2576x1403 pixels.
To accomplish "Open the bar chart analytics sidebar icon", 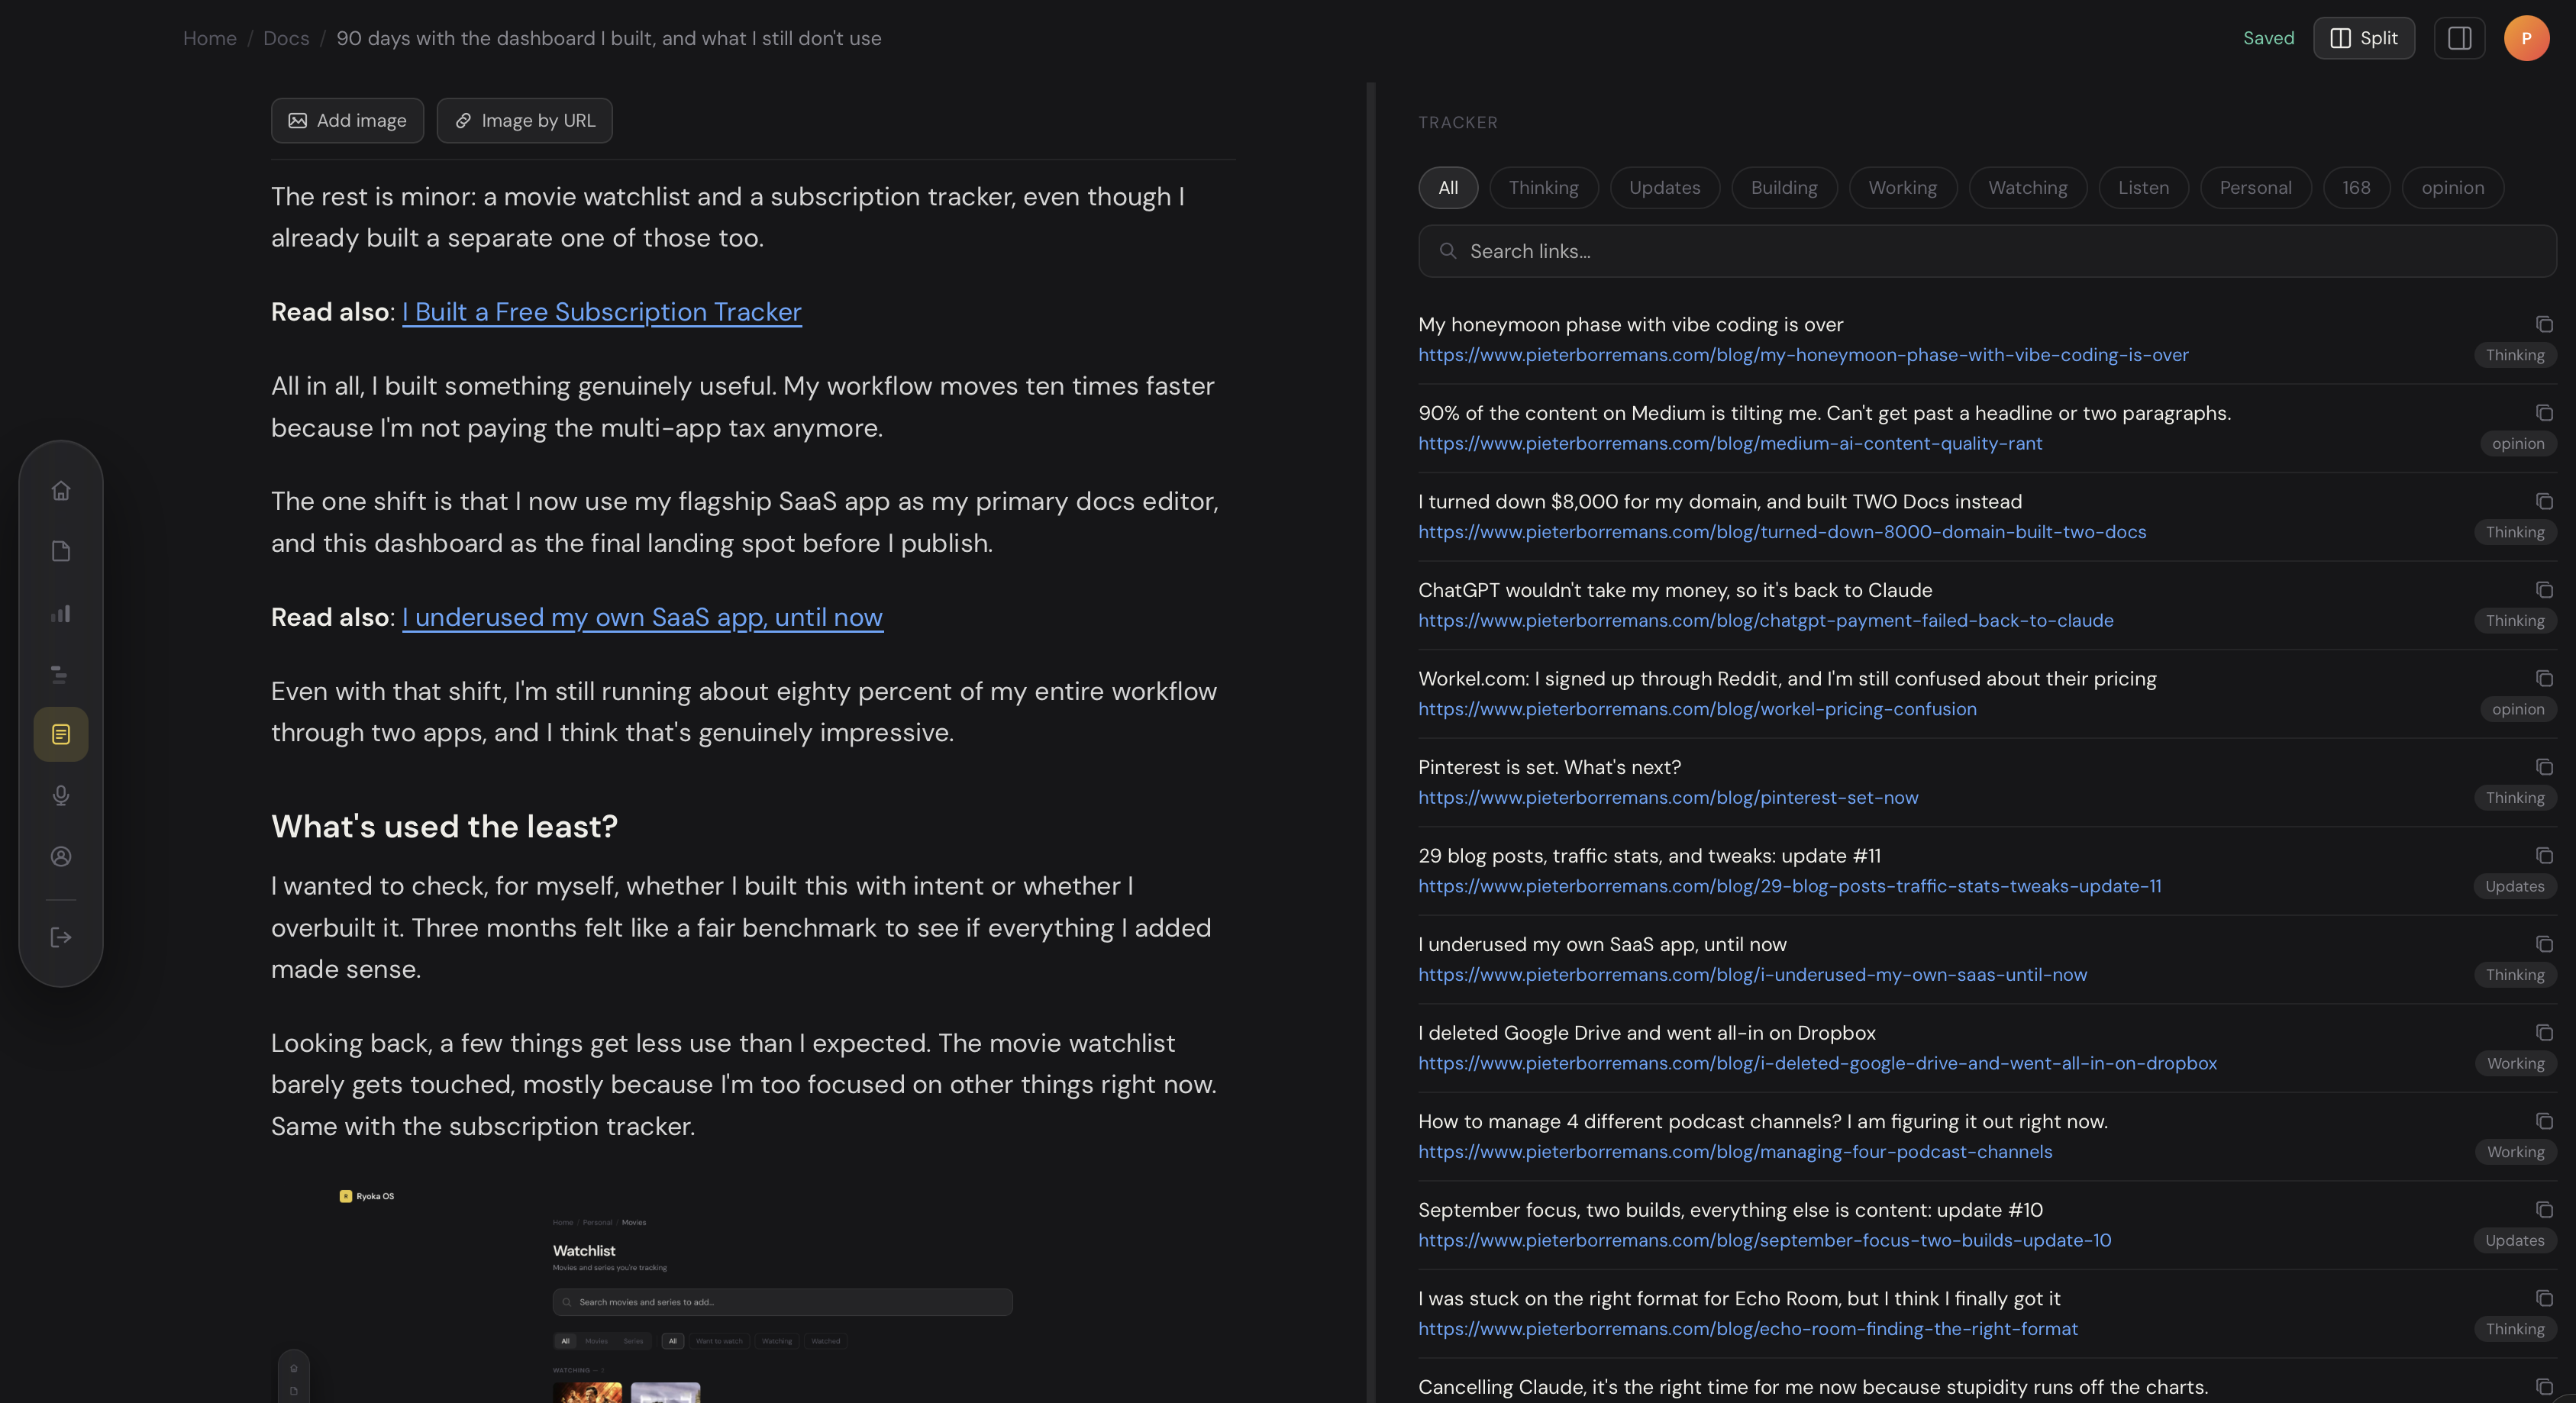I will [x=61, y=613].
